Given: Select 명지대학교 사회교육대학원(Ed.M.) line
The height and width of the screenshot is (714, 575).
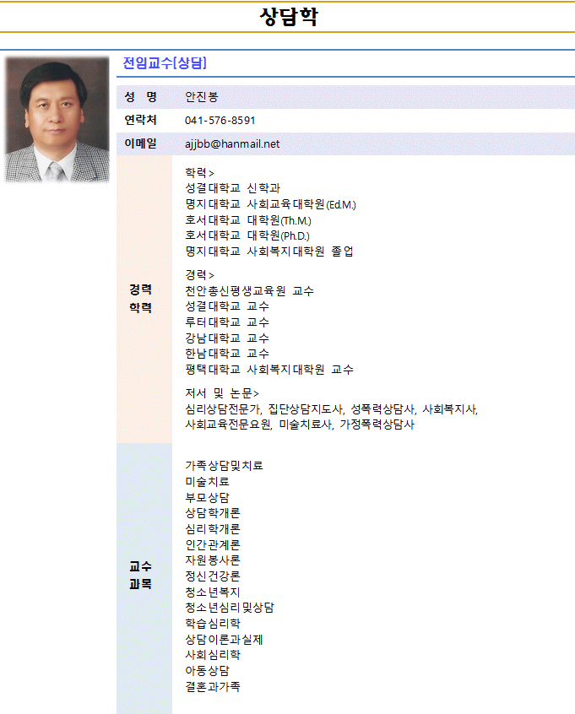Looking at the screenshot, I should (x=270, y=204).
